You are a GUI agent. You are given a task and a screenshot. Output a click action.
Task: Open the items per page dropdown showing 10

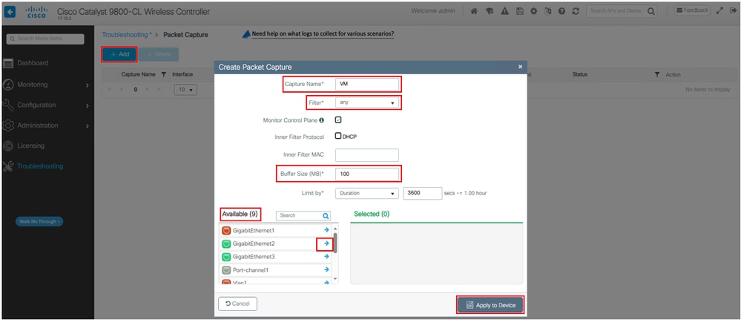185,90
